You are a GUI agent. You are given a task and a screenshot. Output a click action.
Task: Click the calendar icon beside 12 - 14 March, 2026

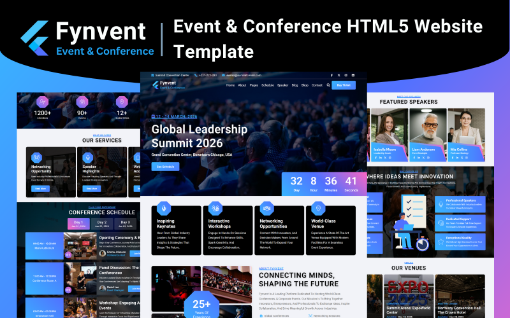153,116
